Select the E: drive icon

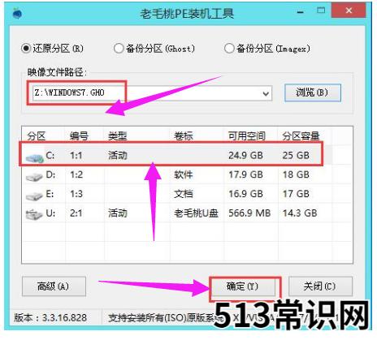34,196
